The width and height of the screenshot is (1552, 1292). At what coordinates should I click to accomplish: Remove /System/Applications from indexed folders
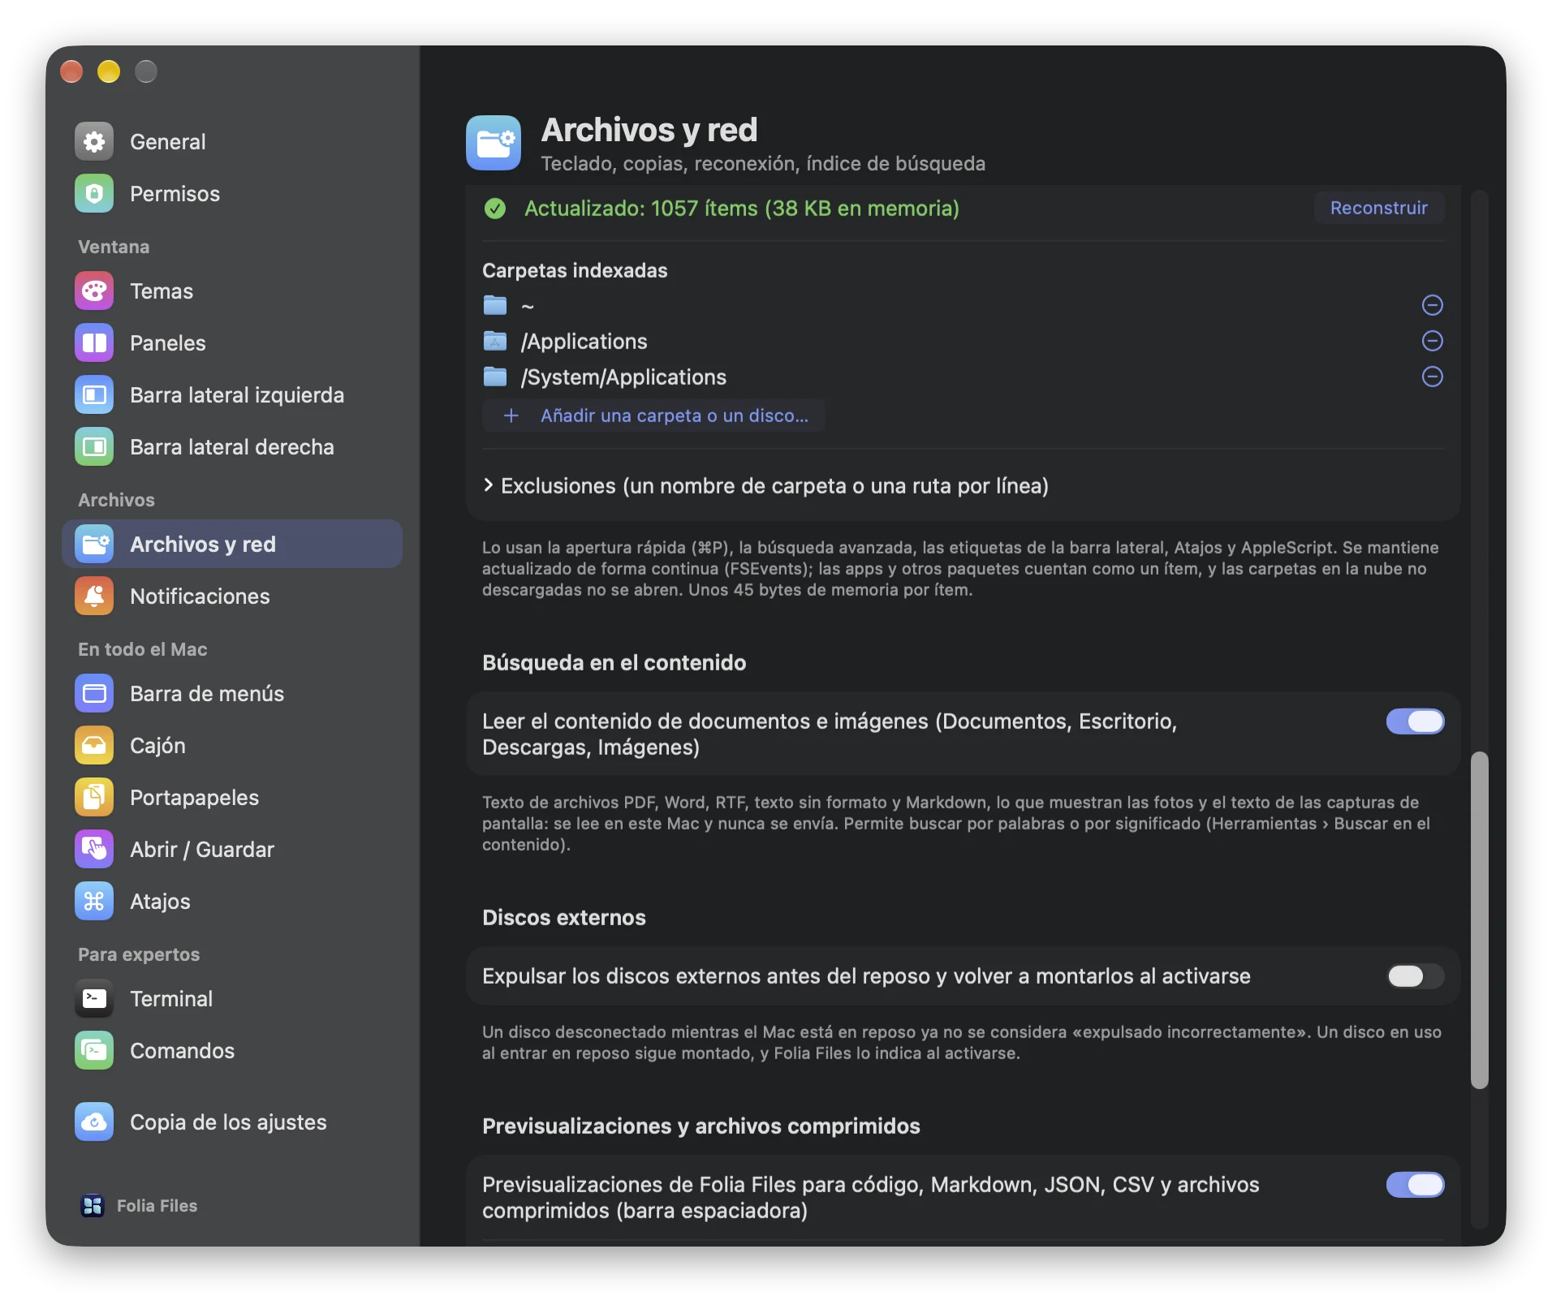pyautogui.click(x=1433, y=377)
